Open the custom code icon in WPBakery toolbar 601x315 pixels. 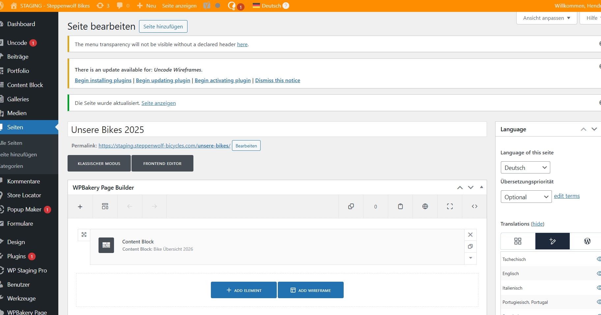[x=474, y=206]
